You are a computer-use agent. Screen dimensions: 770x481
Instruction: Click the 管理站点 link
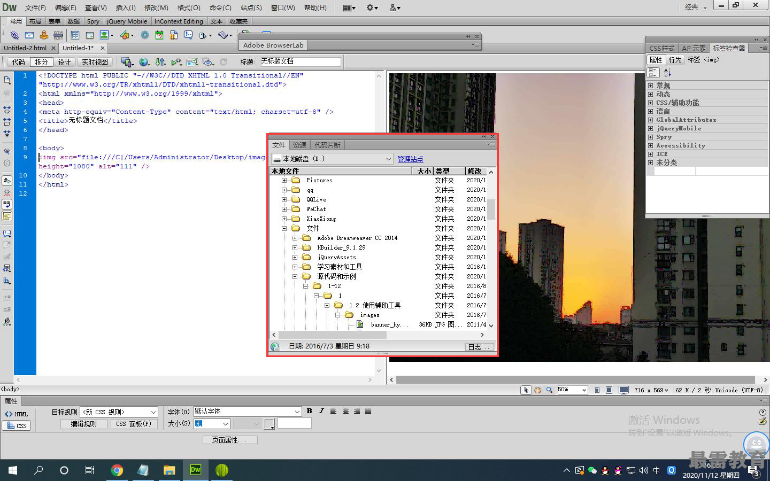[x=410, y=159]
